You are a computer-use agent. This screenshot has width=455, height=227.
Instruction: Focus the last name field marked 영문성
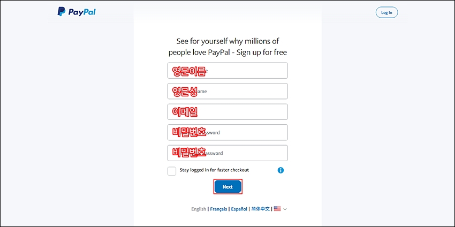point(227,91)
